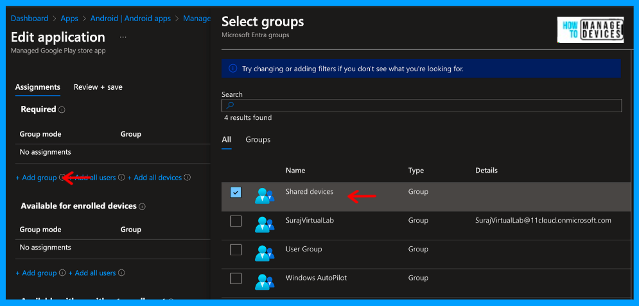Click the search magnifier icon
The image size is (639, 306).
coord(231,105)
